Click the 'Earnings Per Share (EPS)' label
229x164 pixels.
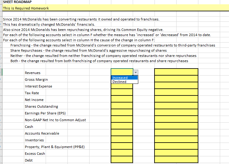[45, 113]
